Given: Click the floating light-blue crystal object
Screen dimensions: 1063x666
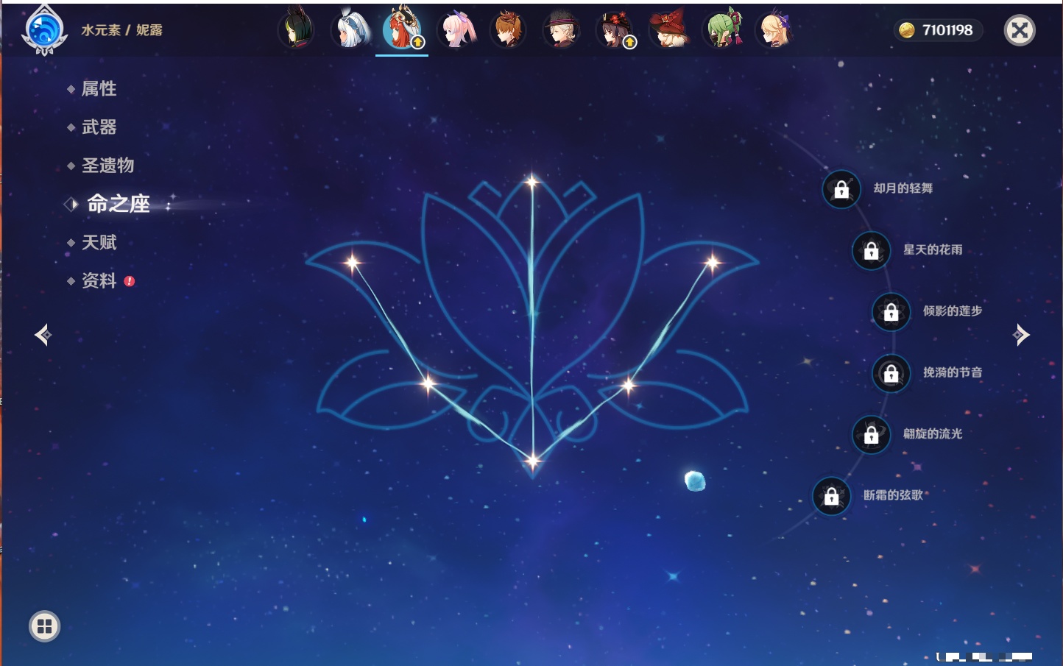Looking at the screenshot, I should (695, 481).
